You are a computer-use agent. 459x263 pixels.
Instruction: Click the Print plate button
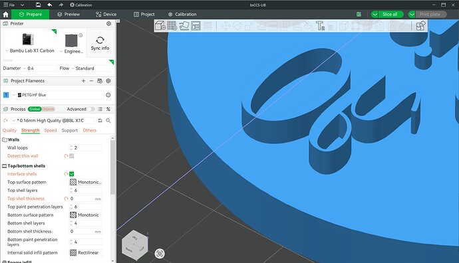coord(430,15)
